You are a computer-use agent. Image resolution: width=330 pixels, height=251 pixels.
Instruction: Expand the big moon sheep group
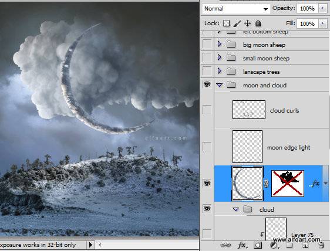coord(220,44)
